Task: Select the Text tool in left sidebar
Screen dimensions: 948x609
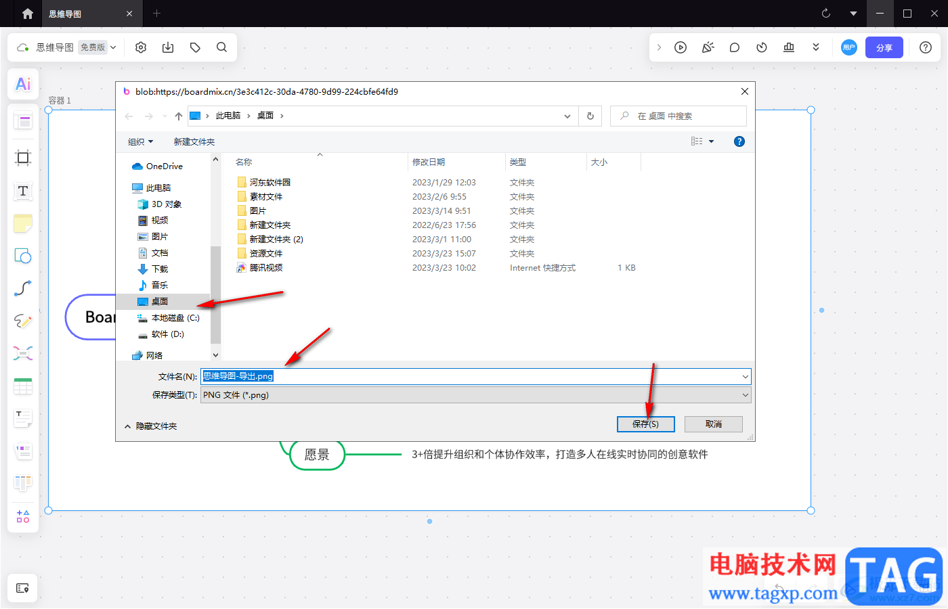Action: pyautogui.click(x=23, y=191)
